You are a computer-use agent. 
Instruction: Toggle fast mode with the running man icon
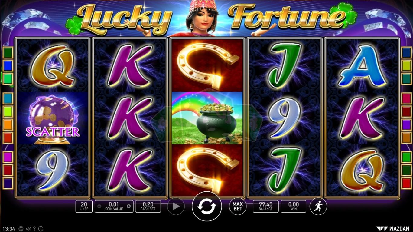[318, 206]
